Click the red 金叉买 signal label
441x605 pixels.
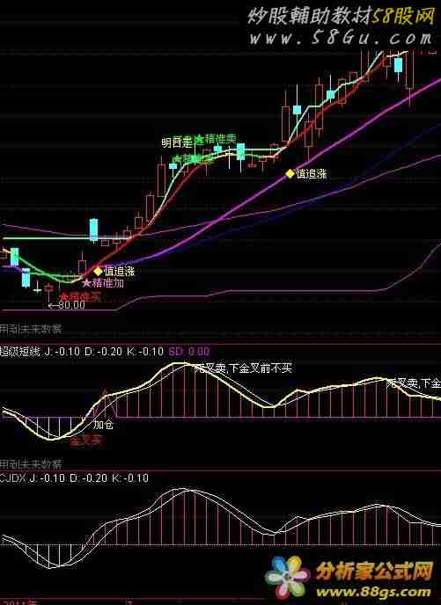tap(85, 441)
